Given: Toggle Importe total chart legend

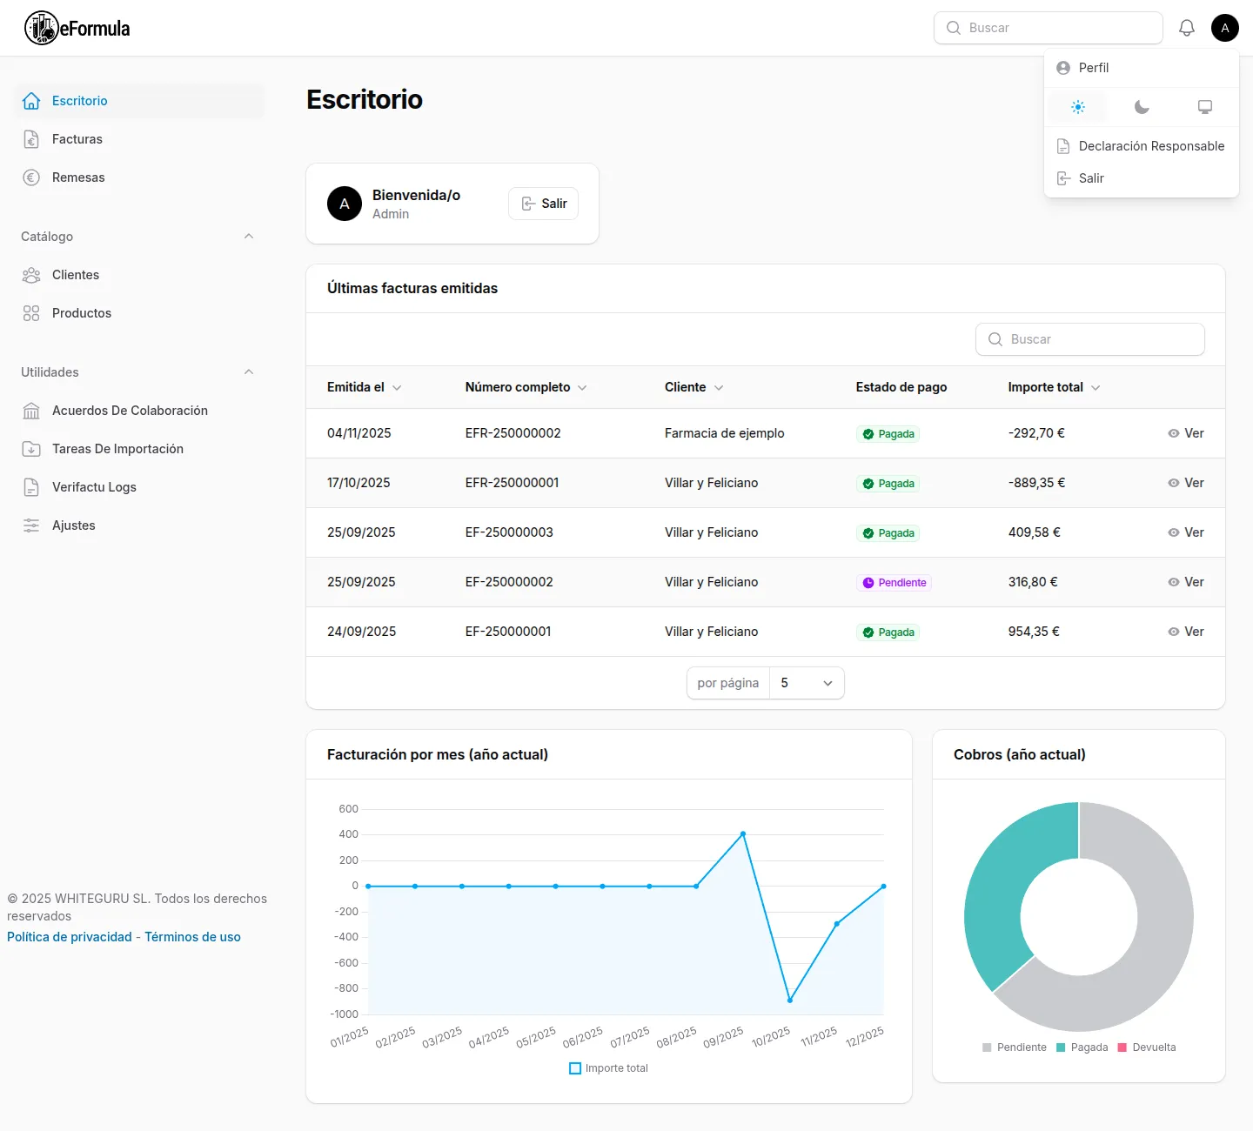Looking at the screenshot, I should (x=608, y=1068).
